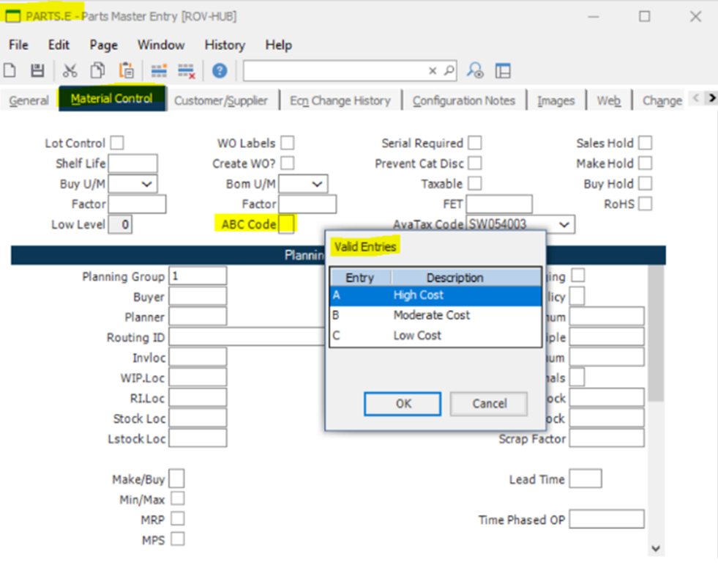Image resolution: width=718 pixels, height=565 pixels.
Task: Check the Create WO? checkbox
Action: pyautogui.click(x=287, y=163)
